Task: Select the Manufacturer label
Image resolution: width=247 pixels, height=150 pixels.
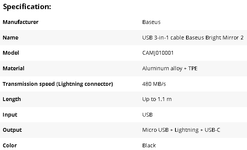Action: coord(21,22)
